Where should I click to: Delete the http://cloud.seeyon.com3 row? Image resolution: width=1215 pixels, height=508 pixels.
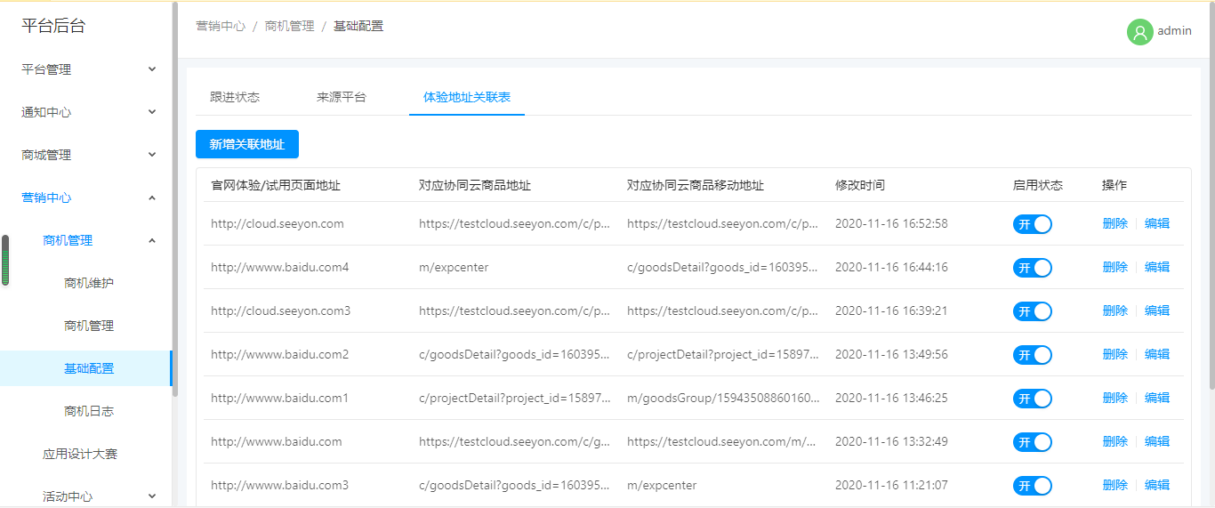(x=1114, y=310)
